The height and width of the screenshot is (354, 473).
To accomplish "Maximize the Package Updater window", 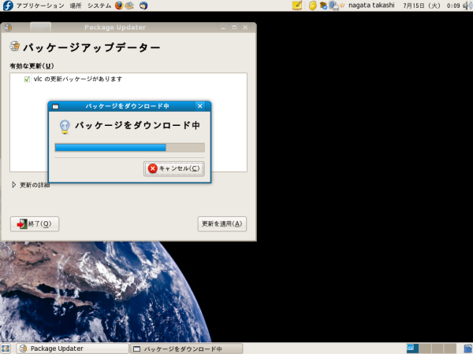I will (234, 28).
